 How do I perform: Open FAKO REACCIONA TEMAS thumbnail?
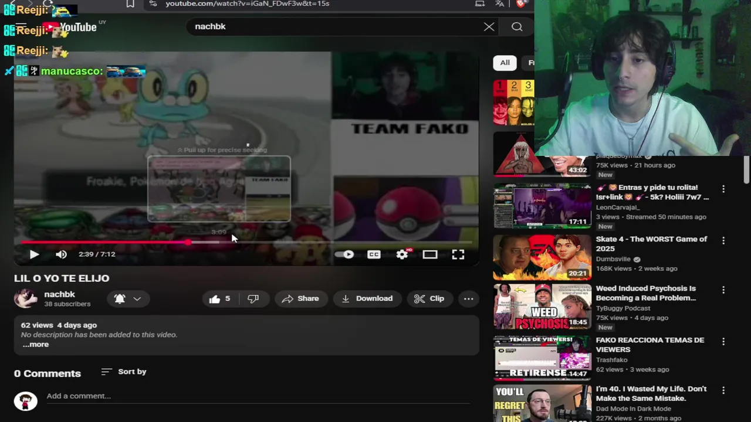[x=542, y=357]
